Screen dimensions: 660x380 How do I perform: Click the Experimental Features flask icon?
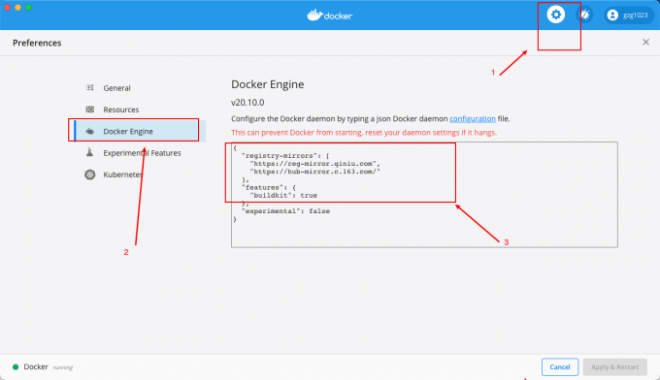coord(89,152)
